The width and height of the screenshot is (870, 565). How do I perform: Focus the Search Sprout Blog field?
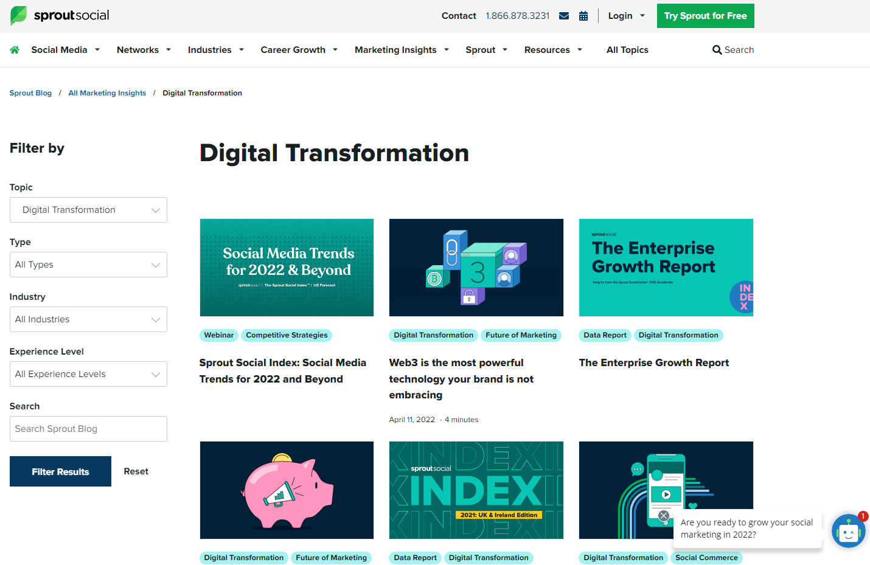pyautogui.click(x=88, y=429)
